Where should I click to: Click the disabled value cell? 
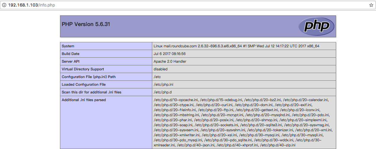[244, 69]
